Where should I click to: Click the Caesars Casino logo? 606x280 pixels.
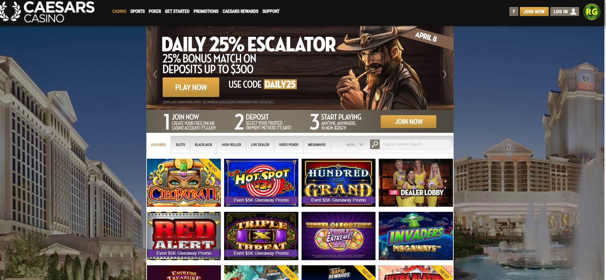pyautogui.click(x=47, y=12)
